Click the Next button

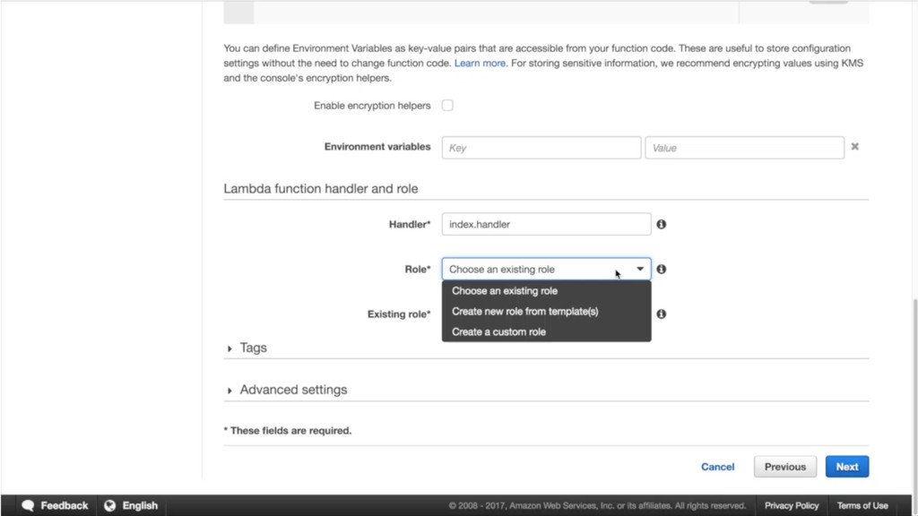[846, 467]
